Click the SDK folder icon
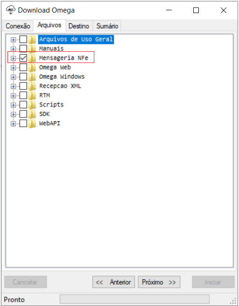 [32, 114]
